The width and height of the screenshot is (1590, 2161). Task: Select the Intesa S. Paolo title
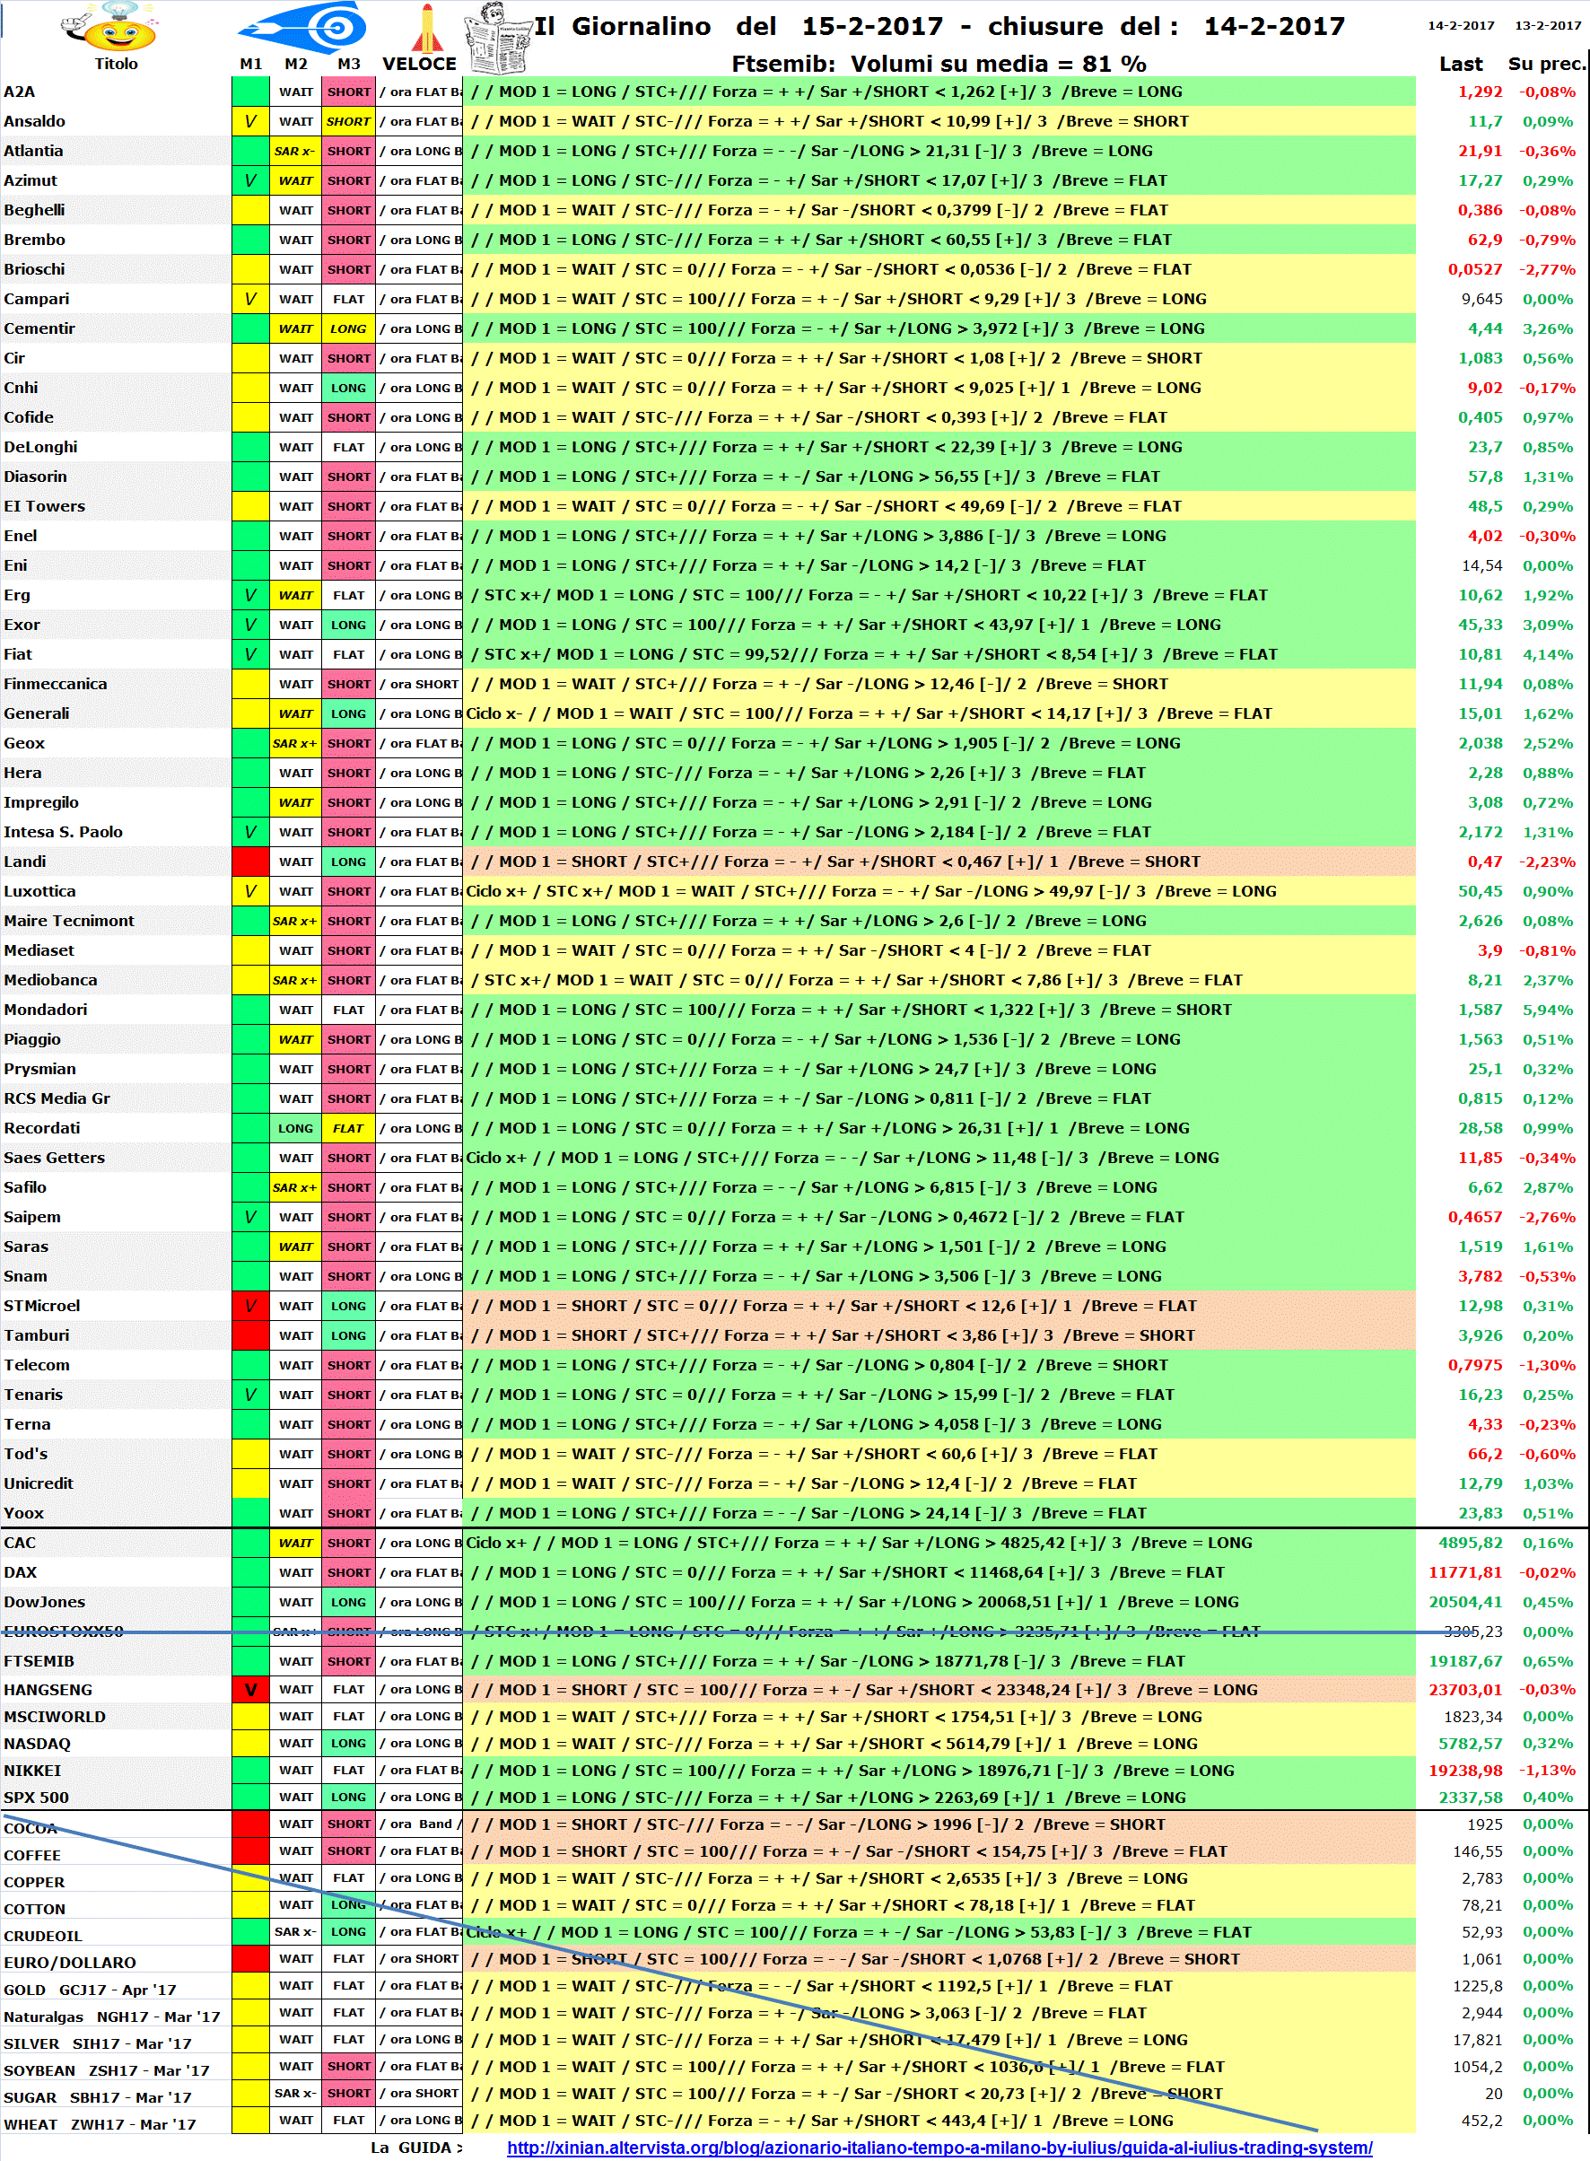click(x=64, y=832)
